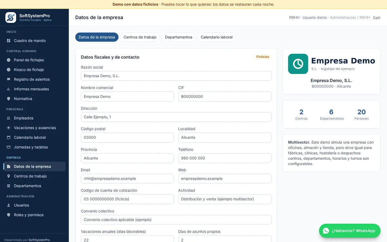The image size is (387, 242).
Task: Open the Usuarios administration page
Action: pyautogui.click(x=35, y=205)
